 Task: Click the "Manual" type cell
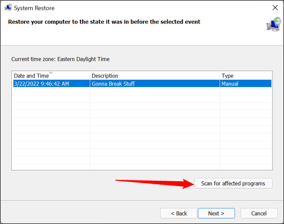[230, 84]
